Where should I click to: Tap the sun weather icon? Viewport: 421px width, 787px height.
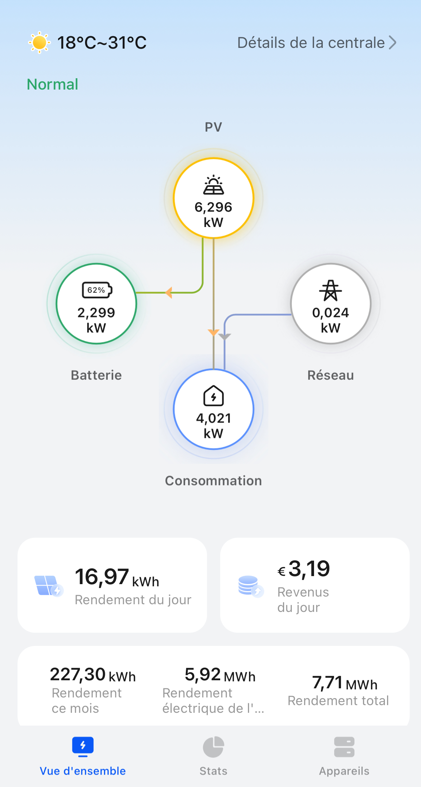click(x=39, y=42)
